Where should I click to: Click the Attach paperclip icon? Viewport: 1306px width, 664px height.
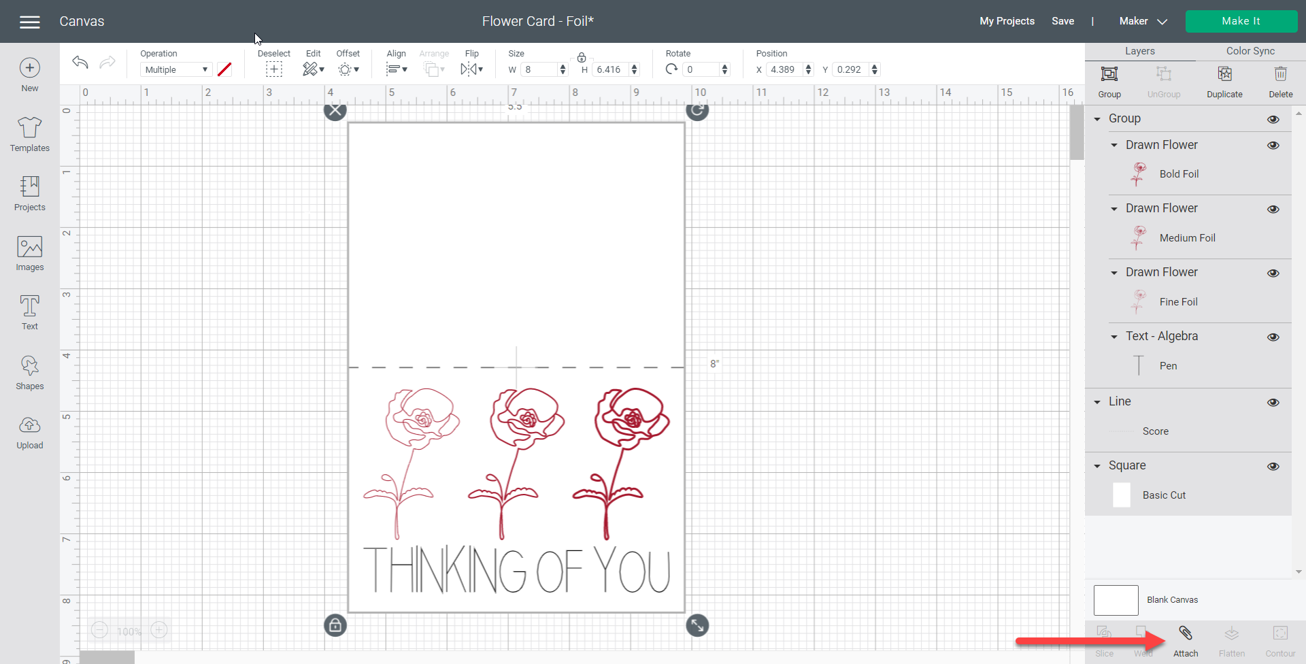point(1185,641)
